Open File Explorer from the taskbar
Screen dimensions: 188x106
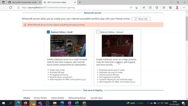[55, 103]
